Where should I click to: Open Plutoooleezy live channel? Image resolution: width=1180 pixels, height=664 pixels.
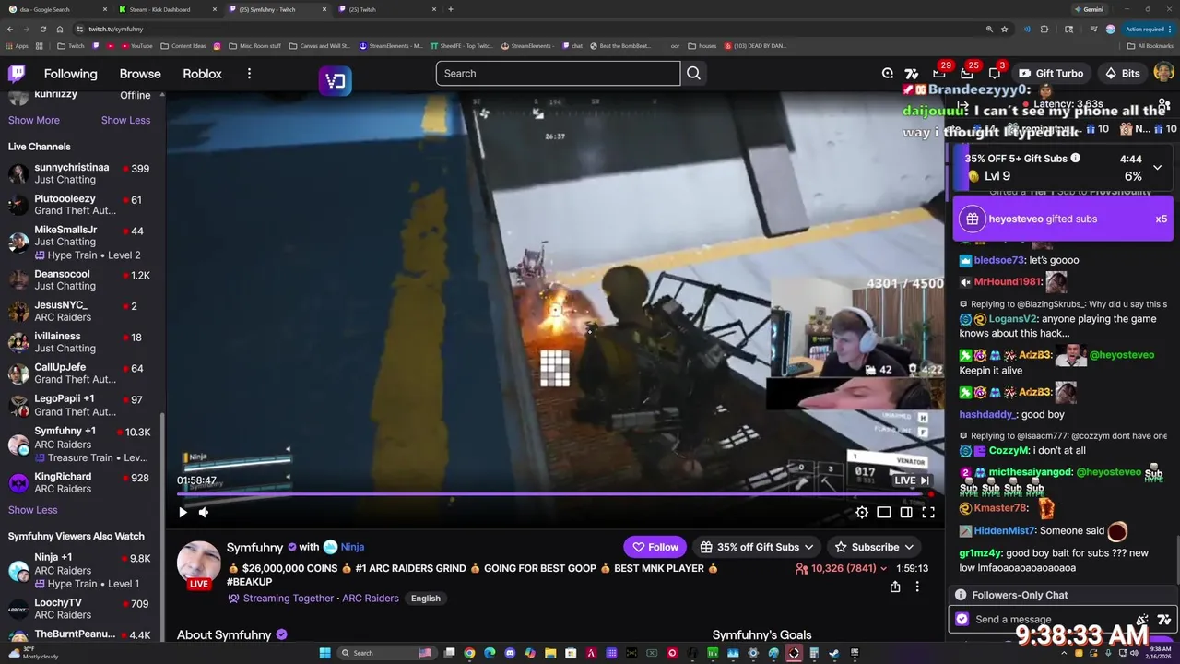point(81,205)
